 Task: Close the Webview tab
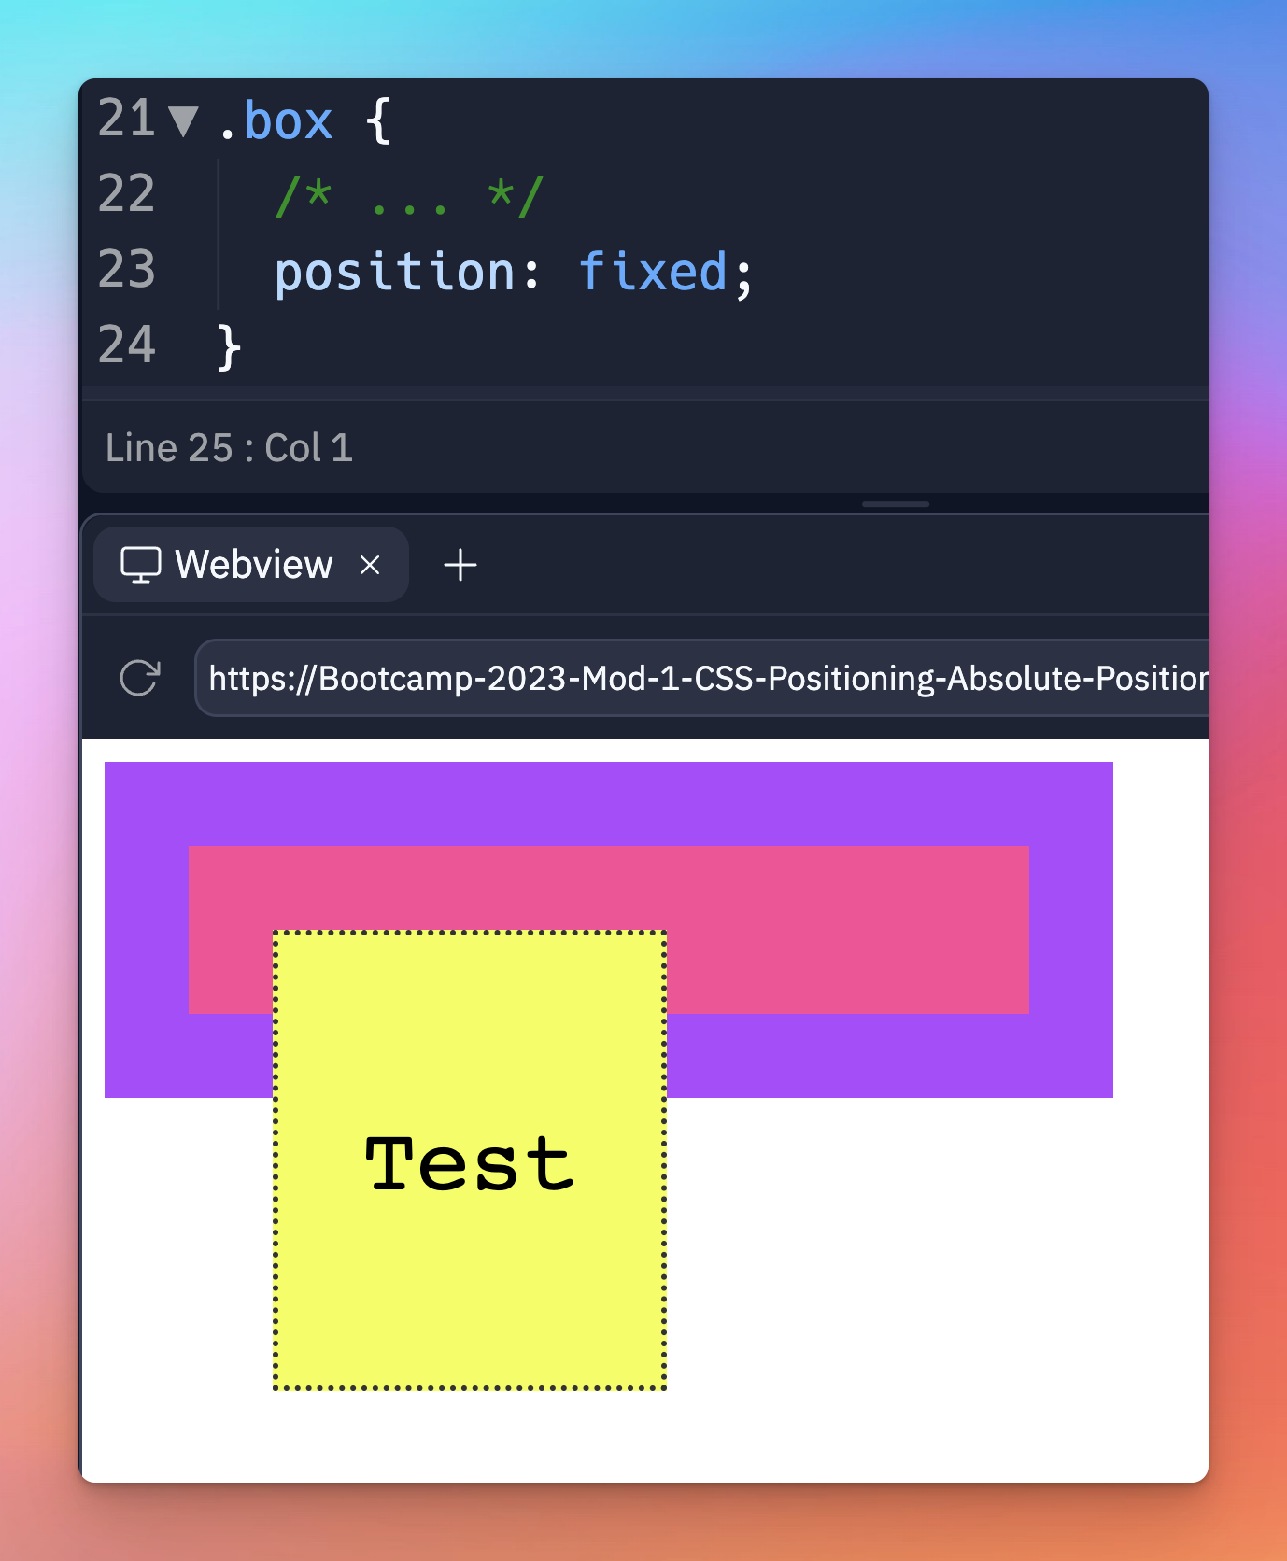(x=370, y=565)
